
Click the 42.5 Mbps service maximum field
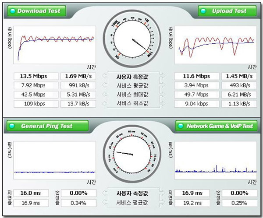coord(36,95)
